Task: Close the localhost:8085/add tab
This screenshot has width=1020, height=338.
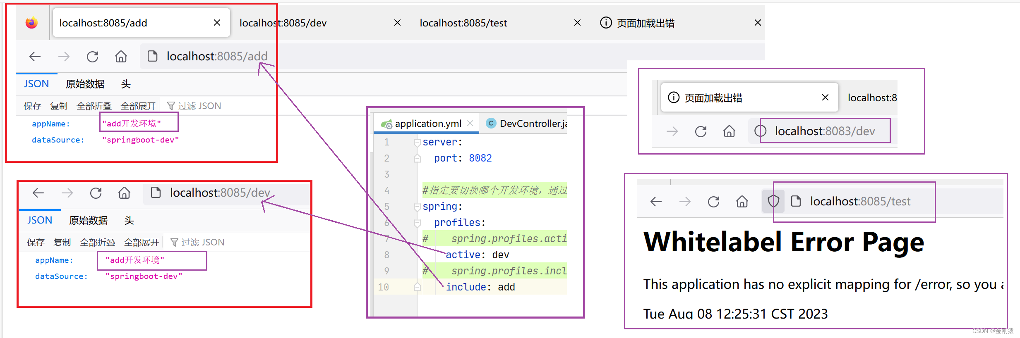Action: (217, 23)
